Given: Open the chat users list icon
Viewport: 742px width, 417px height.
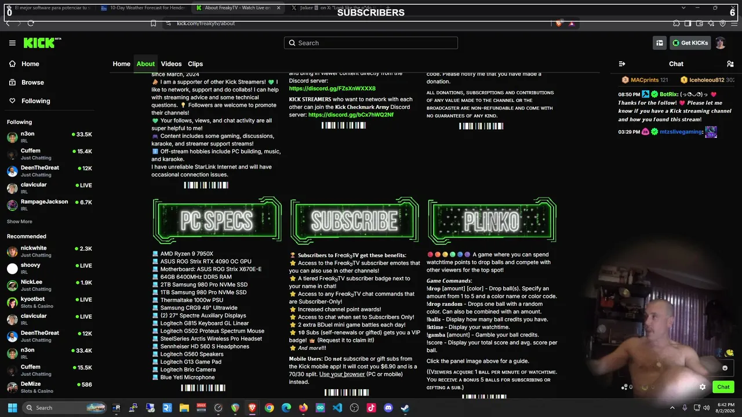Looking at the screenshot, I should click(x=730, y=64).
